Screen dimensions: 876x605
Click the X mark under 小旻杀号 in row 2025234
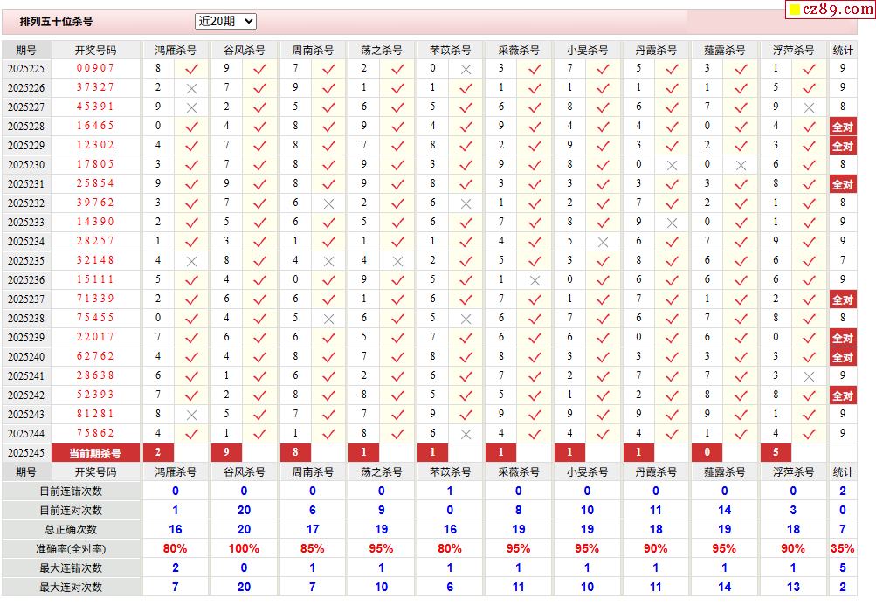pyautogui.click(x=603, y=243)
